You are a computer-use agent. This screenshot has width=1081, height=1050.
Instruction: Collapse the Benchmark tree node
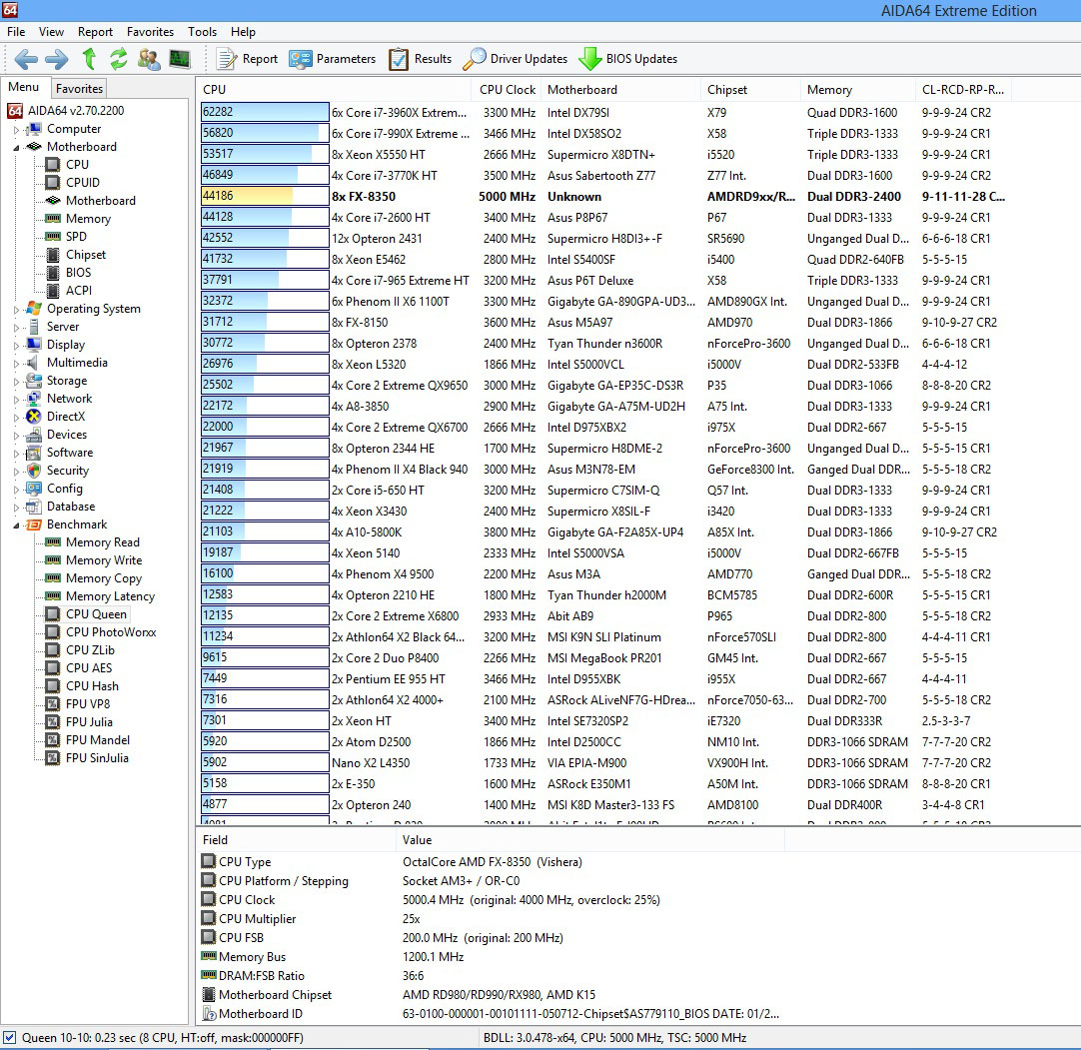[x=17, y=525]
